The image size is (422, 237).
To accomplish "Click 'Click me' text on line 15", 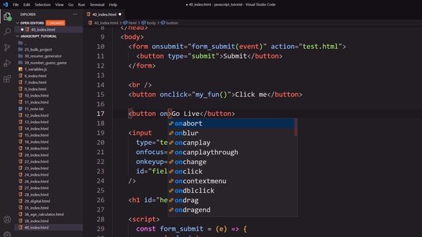I will pos(251,95).
